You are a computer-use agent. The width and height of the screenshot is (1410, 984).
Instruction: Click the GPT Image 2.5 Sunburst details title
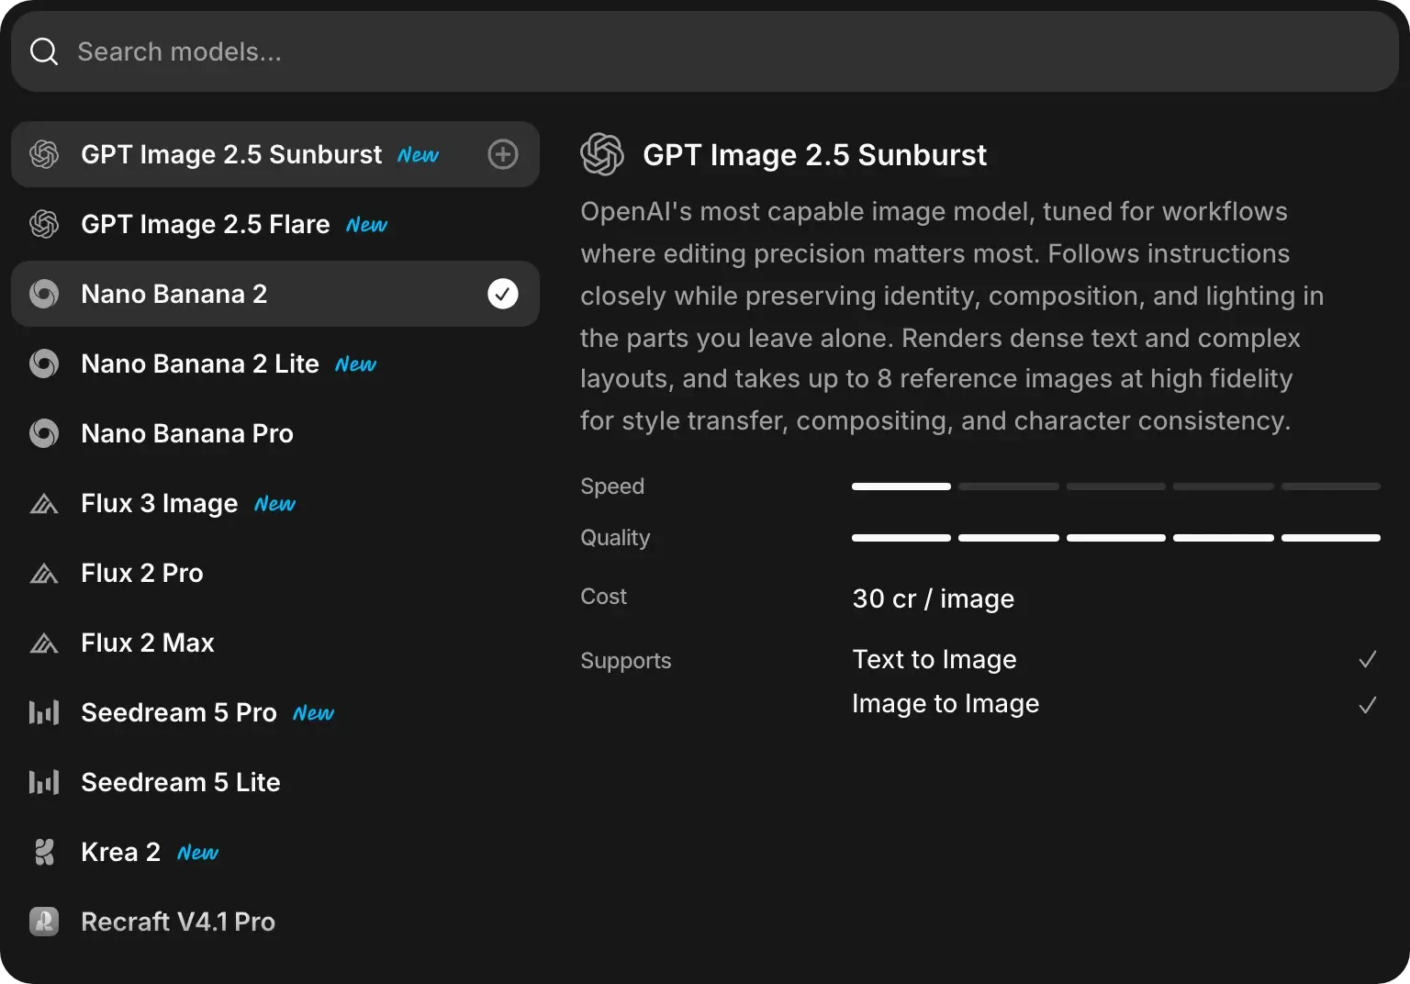coord(815,155)
